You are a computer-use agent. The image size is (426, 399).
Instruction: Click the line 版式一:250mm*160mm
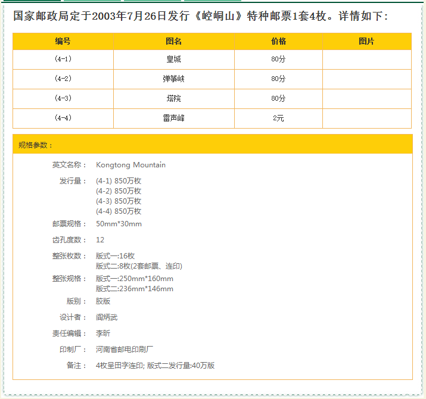pyautogui.click(x=135, y=279)
